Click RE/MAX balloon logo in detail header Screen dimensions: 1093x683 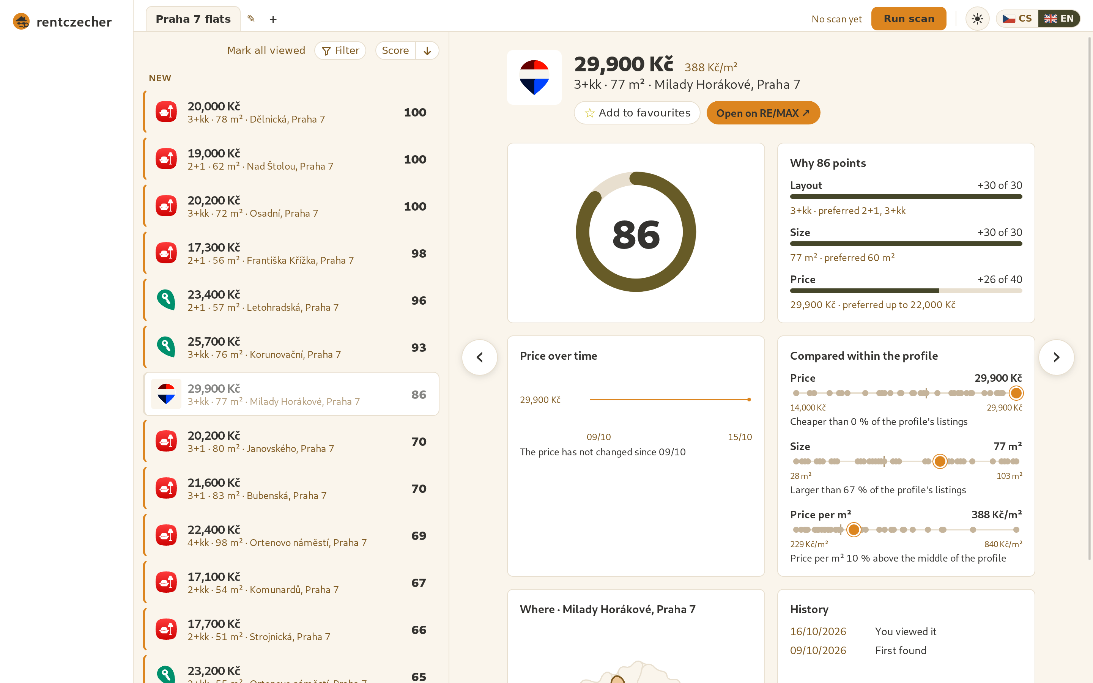tap(534, 77)
